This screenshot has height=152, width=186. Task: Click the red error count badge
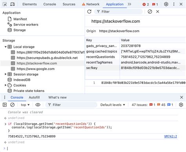[x=146, y=4]
